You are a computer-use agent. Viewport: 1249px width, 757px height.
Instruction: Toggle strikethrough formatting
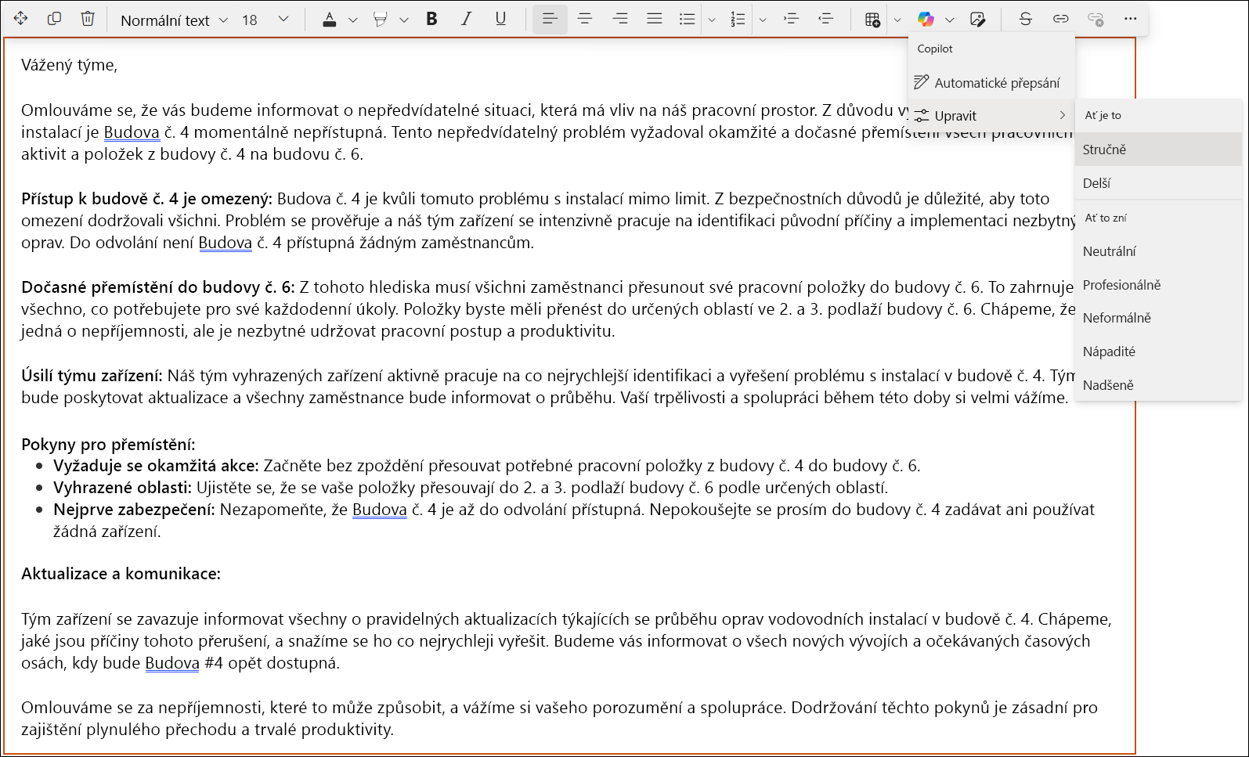(1025, 19)
